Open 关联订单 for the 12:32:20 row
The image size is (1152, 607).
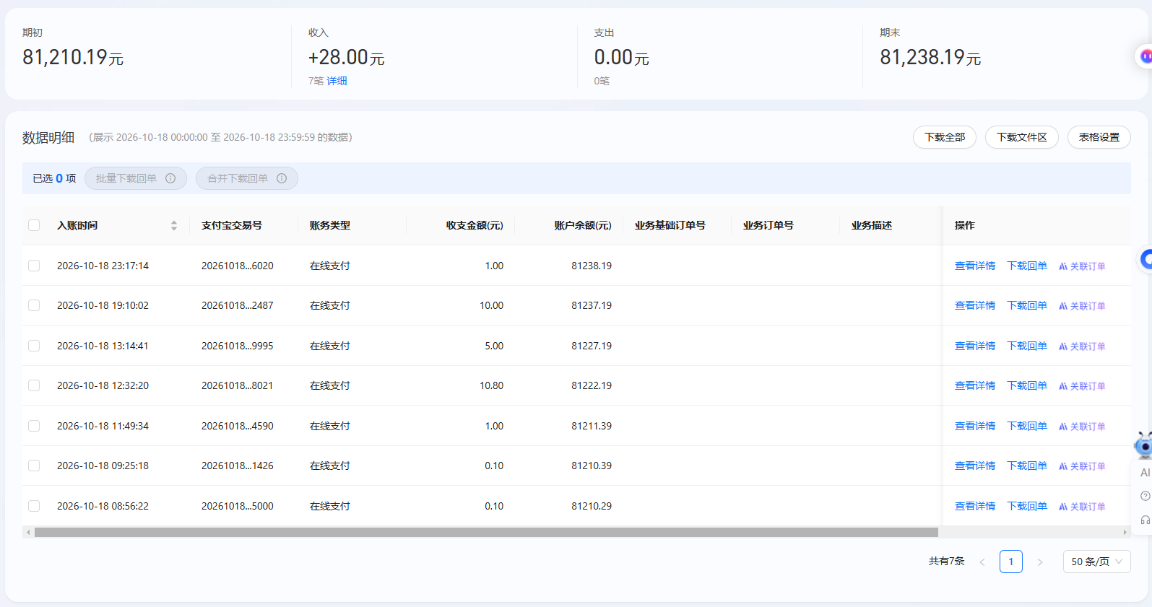coord(1082,386)
